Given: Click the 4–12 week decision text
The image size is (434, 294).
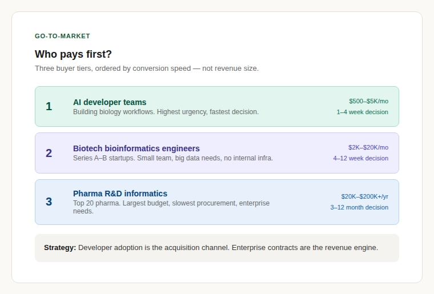Looking at the screenshot, I should (360, 158).
